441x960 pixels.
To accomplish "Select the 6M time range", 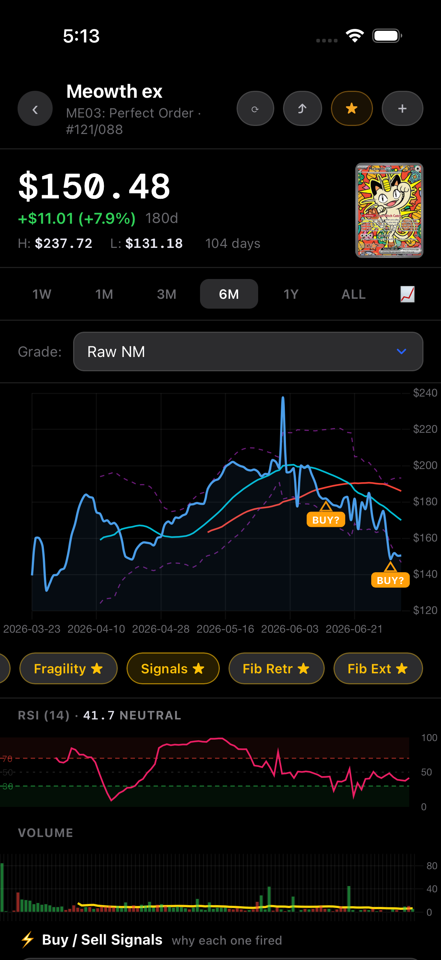I will 229,294.
